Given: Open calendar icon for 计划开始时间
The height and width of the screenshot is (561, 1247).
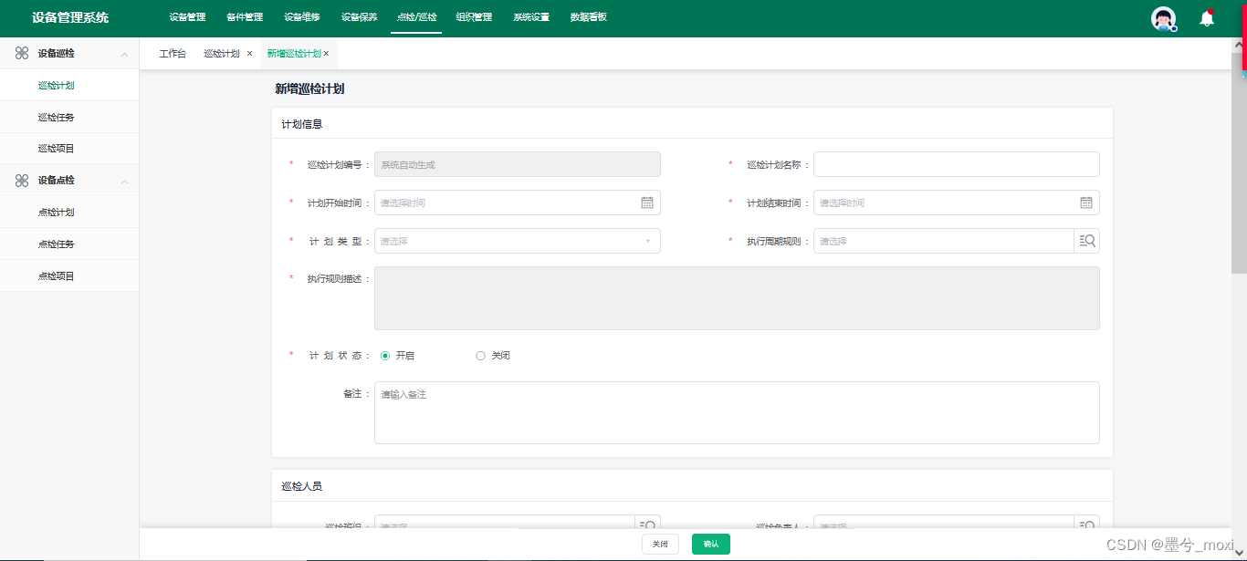Looking at the screenshot, I should point(647,203).
